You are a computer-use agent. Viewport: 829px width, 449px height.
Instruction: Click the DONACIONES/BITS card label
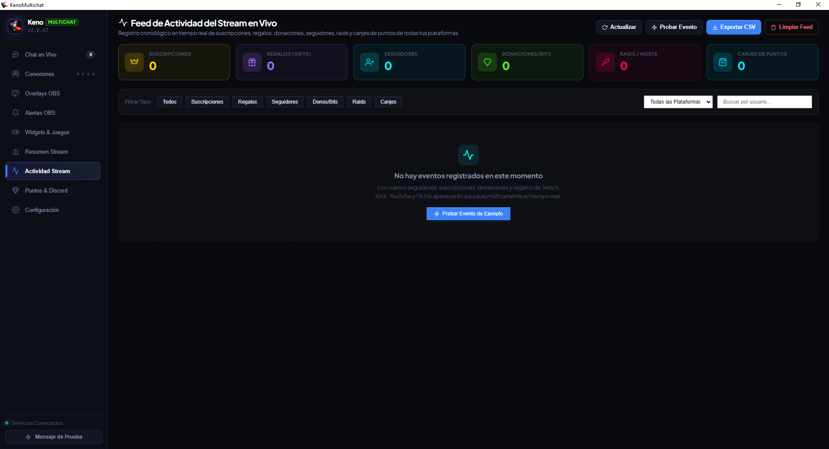[x=526, y=54]
